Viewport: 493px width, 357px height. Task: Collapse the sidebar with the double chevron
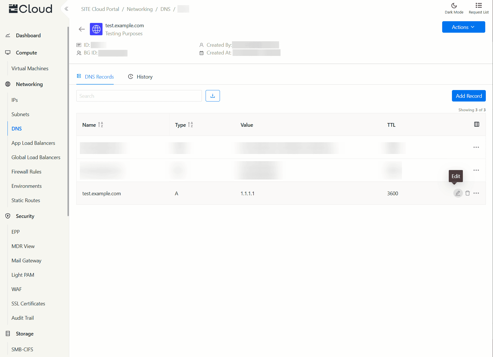(x=66, y=9)
